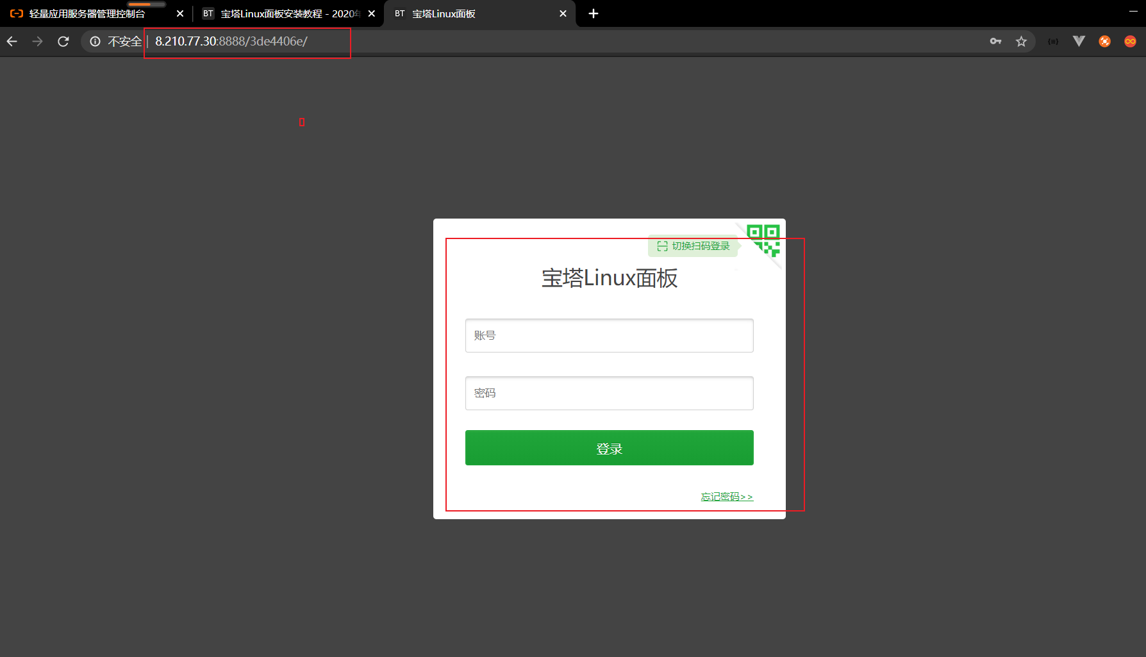
Task: Open saved password key icon
Action: pyautogui.click(x=995, y=42)
